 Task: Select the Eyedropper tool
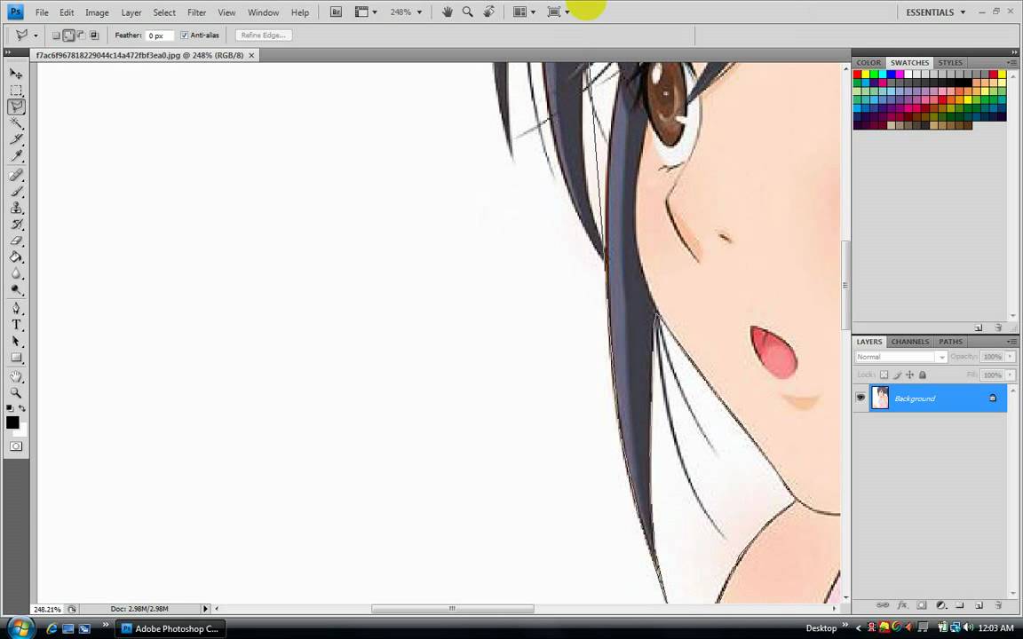point(16,155)
